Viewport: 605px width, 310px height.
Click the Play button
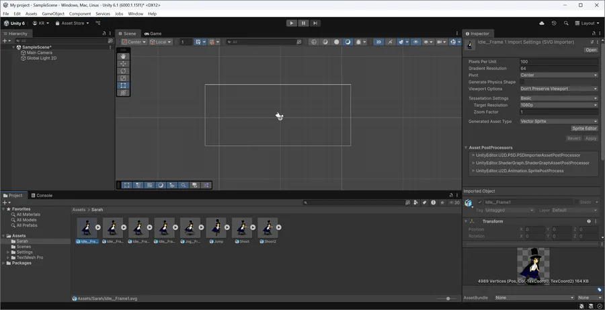coord(291,23)
